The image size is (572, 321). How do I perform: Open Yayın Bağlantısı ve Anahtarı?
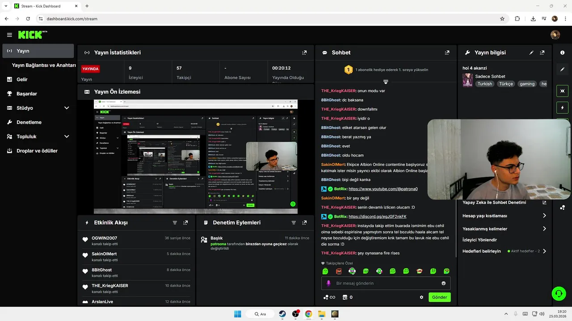click(x=44, y=65)
